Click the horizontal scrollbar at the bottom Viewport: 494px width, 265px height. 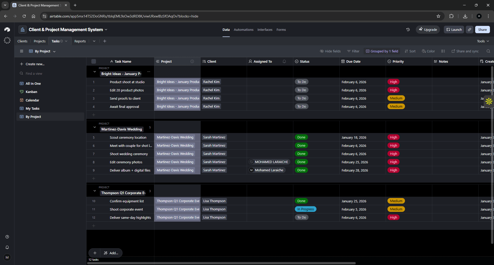(x=221, y=263)
